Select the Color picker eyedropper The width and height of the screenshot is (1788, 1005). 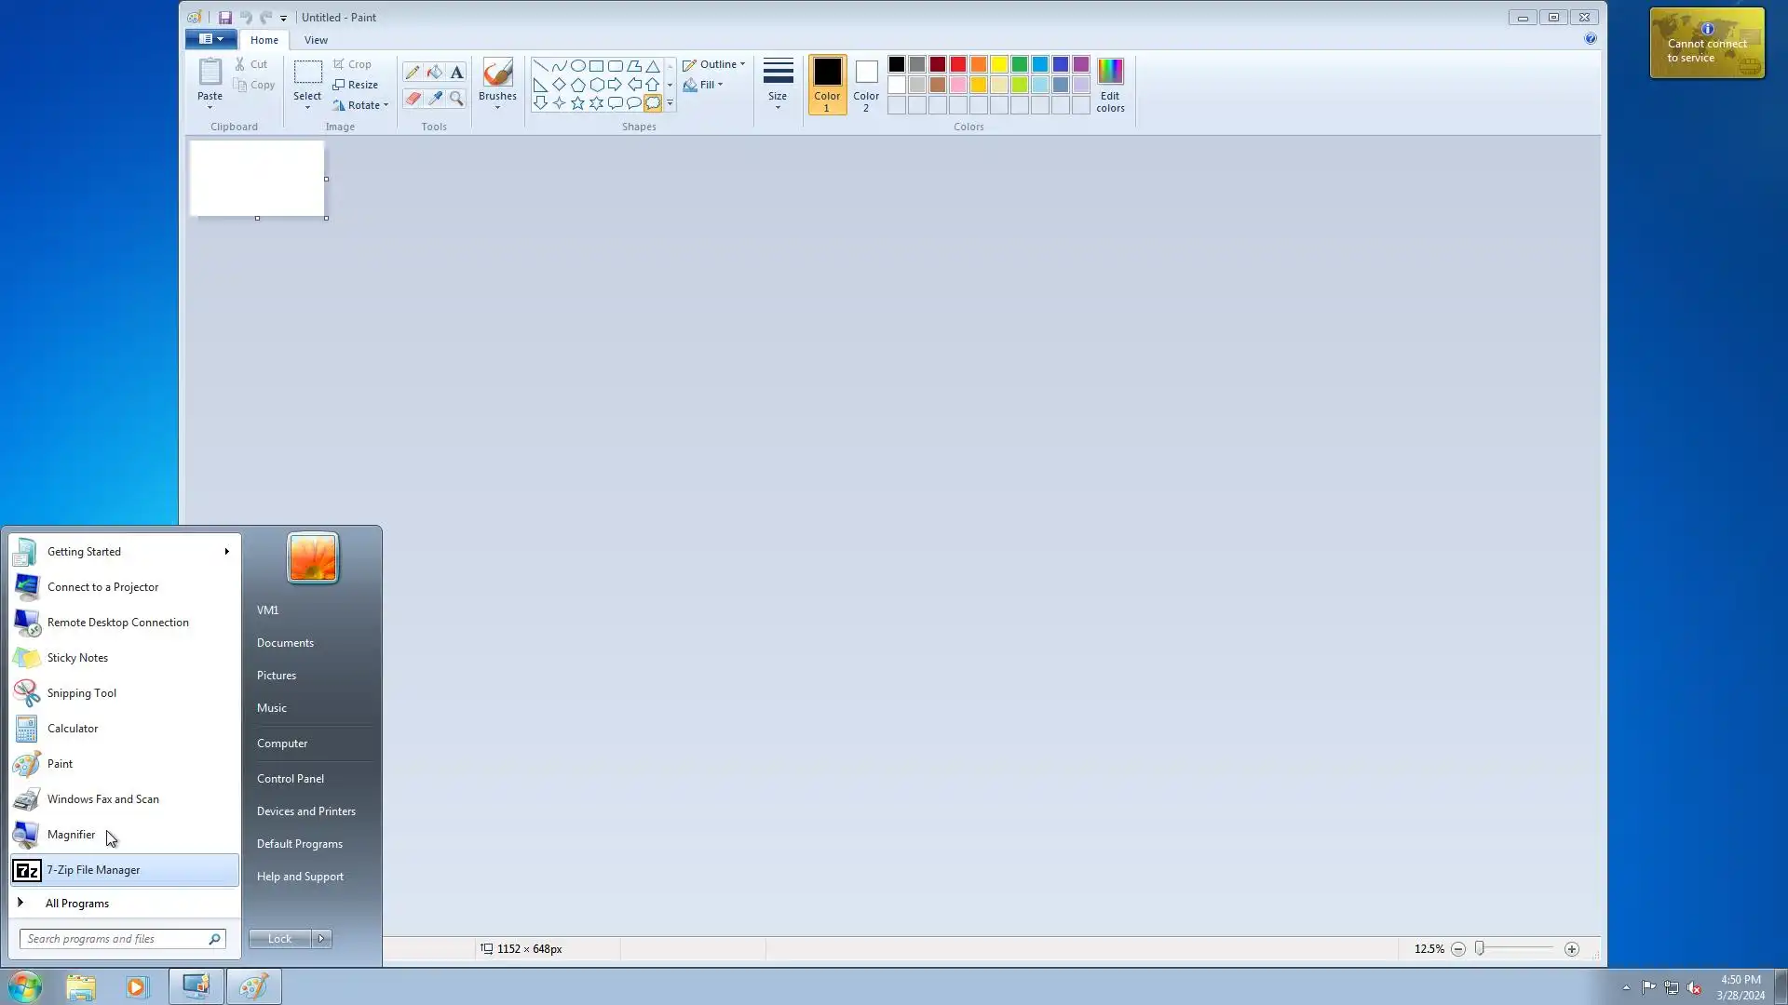435,98
